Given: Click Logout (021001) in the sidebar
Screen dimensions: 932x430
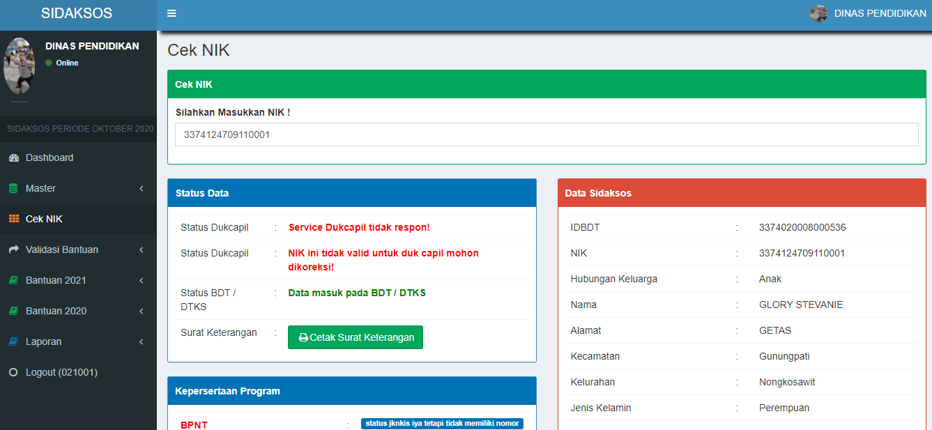Looking at the screenshot, I should (78, 372).
